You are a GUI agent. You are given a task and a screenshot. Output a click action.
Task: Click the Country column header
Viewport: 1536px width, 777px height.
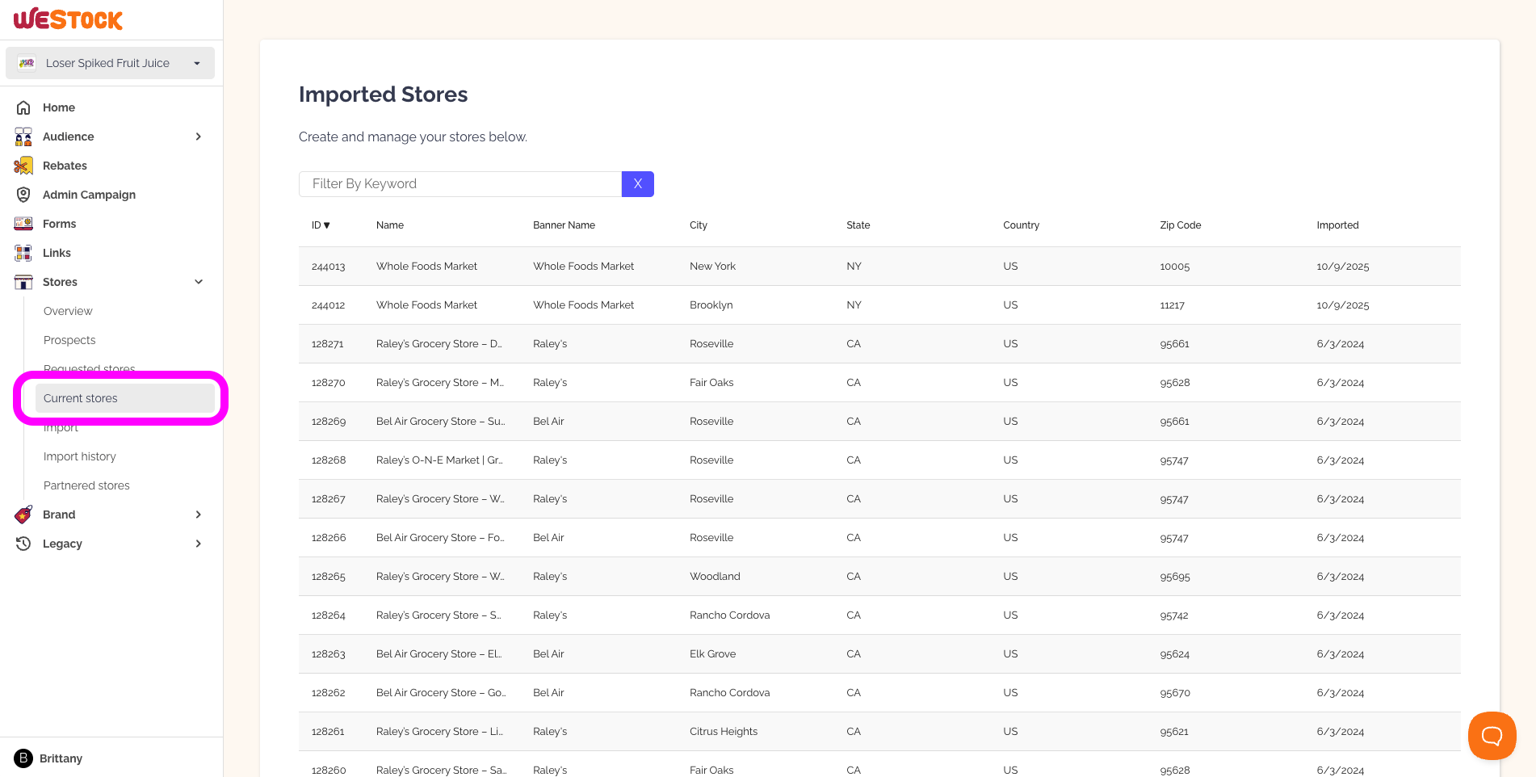pyautogui.click(x=1021, y=225)
